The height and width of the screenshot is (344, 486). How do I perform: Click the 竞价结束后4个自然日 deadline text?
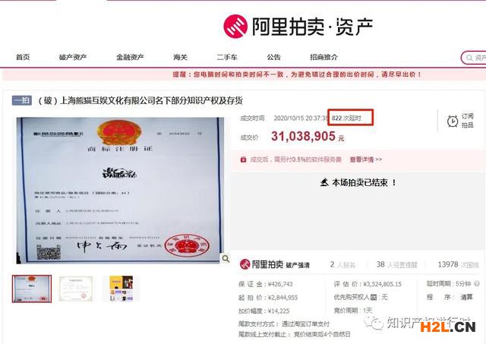click(322, 334)
